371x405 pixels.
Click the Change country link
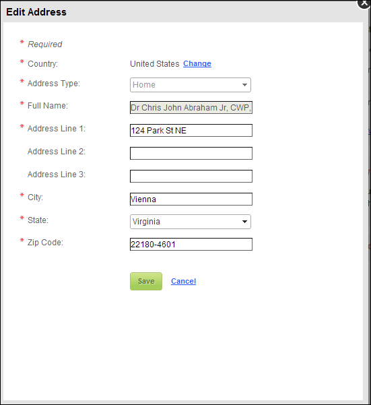coord(197,63)
